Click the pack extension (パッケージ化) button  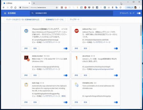55,19
